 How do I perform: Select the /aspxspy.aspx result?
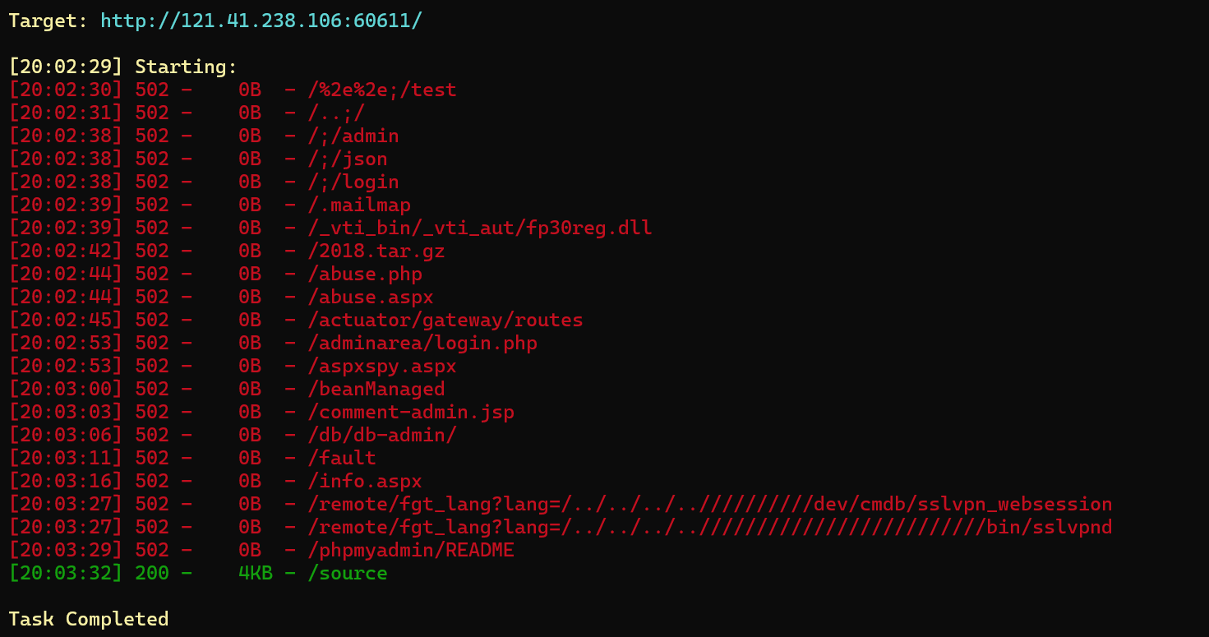click(x=382, y=366)
